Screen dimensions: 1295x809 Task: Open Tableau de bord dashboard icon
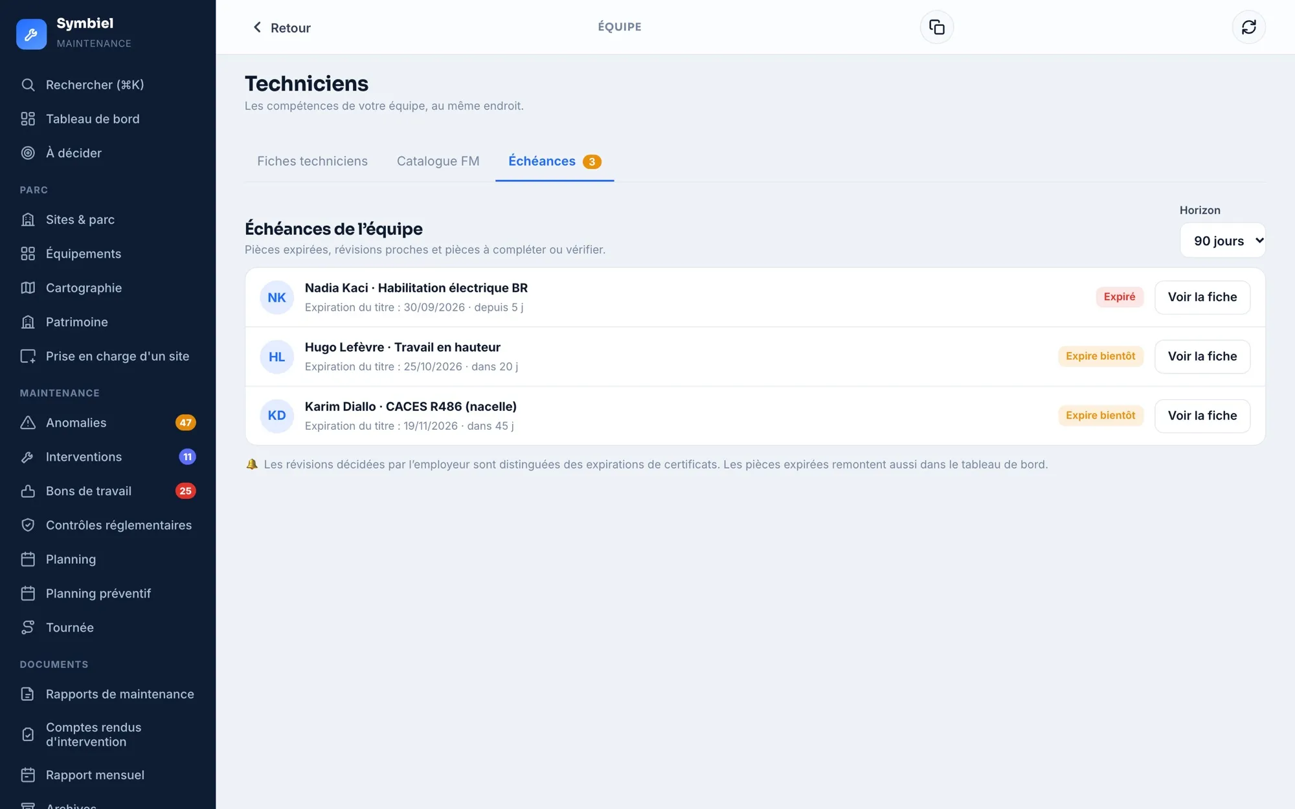tap(28, 119)
